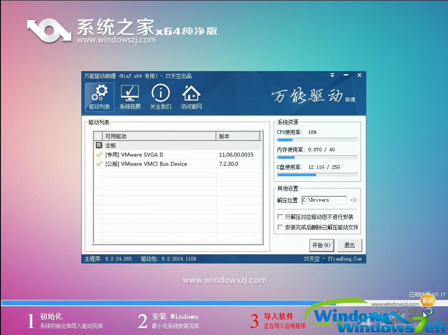The height and width of the screenshot is (335, 448).
Task: Enable 安装完成后删除已解压驱动文件 option
Action: coord(280,227)
